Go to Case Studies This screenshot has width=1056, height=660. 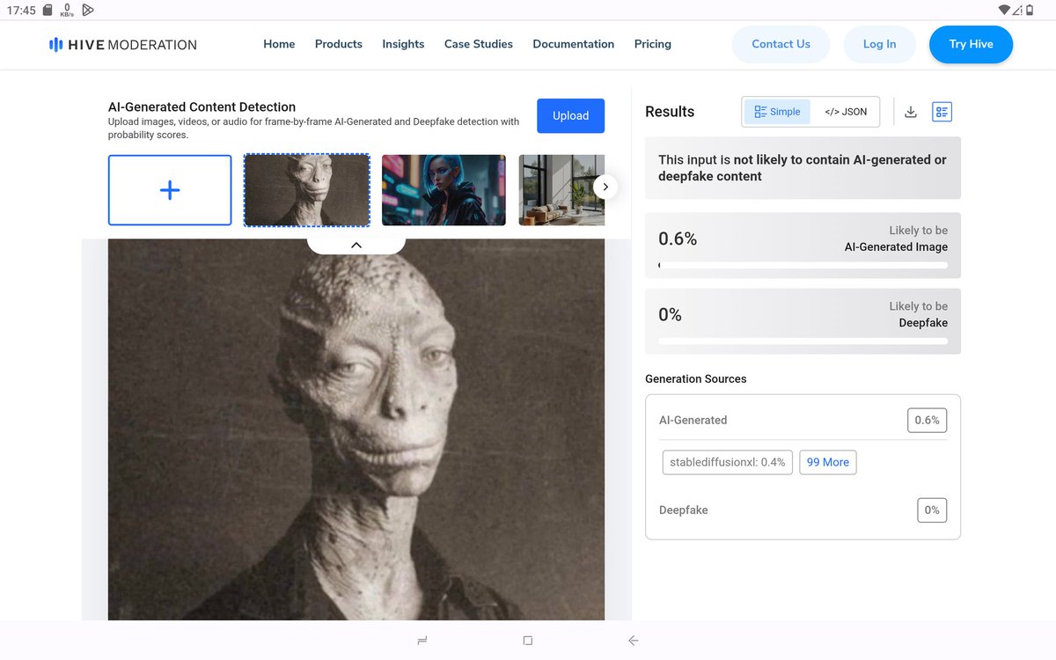coord(479,44)
